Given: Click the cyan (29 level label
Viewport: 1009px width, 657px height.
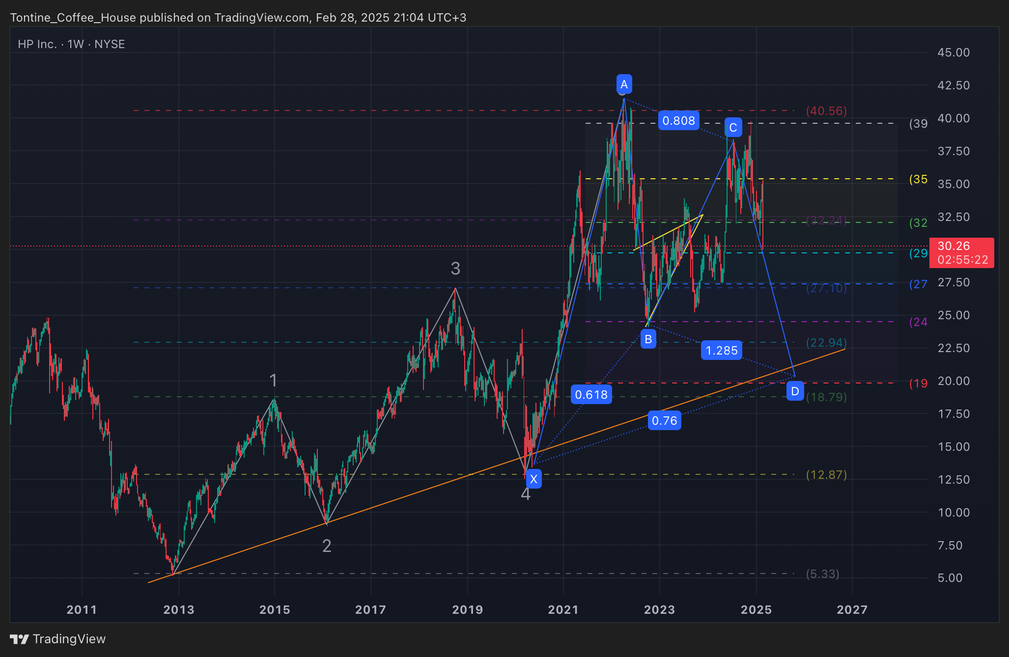Looking at the screenshot, I should [x=918, y=253].
